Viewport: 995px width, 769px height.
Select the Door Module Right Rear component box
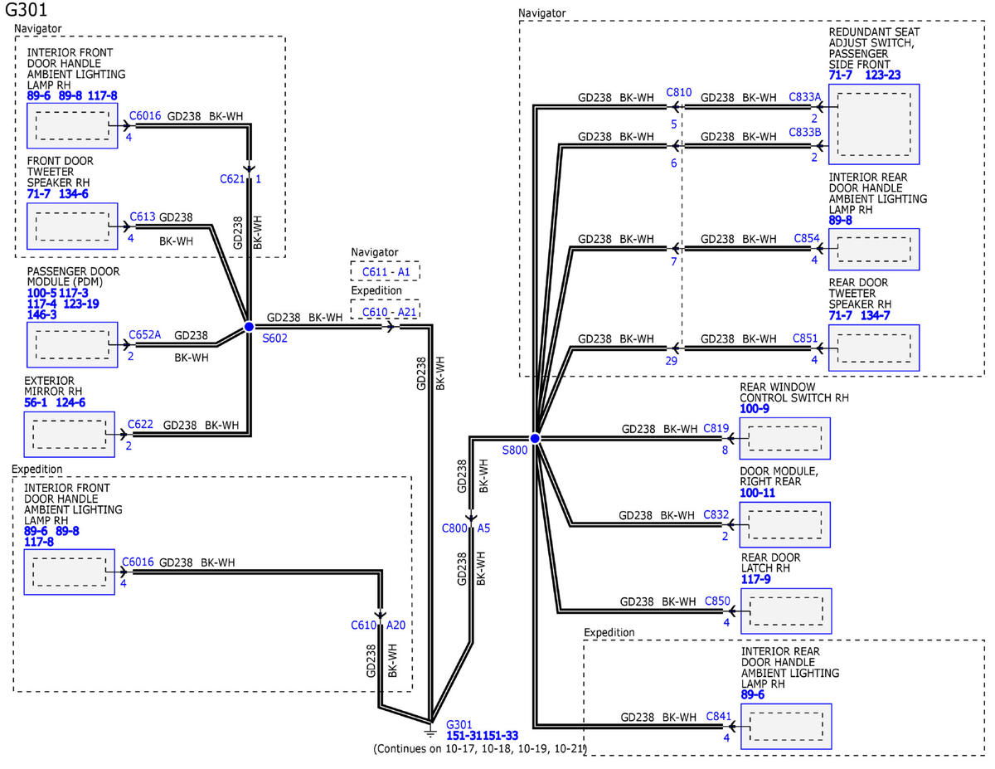point(784,523)
